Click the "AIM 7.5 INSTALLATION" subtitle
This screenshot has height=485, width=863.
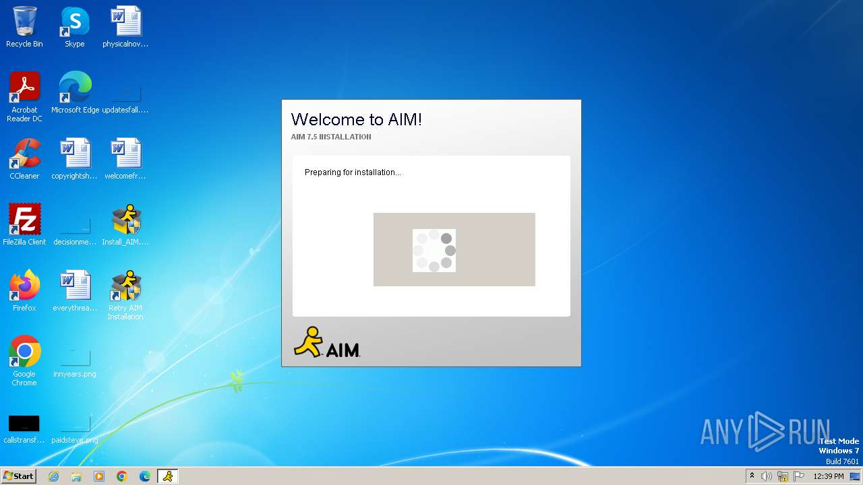(331, 137)
